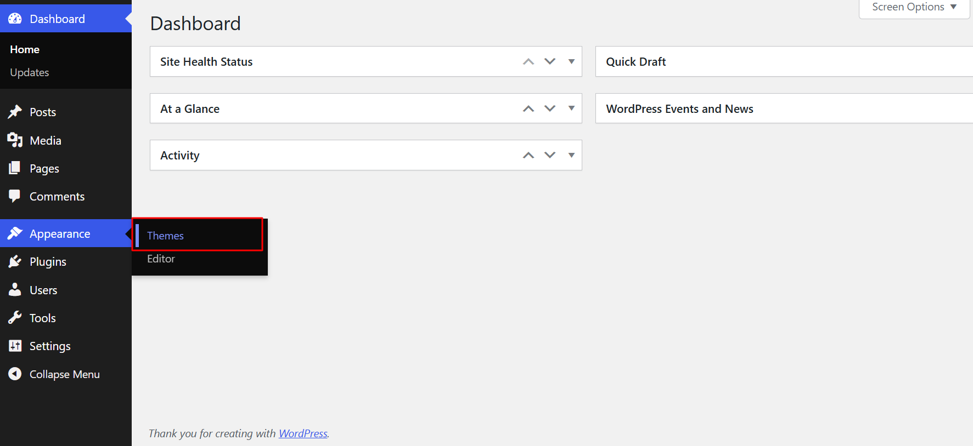This screenshot has height=446, width=973.
Task: Move Activity widget down
Action: [550, 155]
